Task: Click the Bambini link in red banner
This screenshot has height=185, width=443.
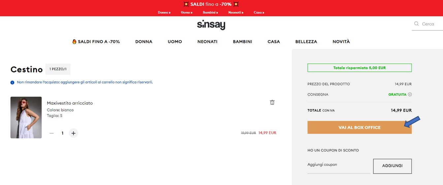Action: (x=210, y=13)
